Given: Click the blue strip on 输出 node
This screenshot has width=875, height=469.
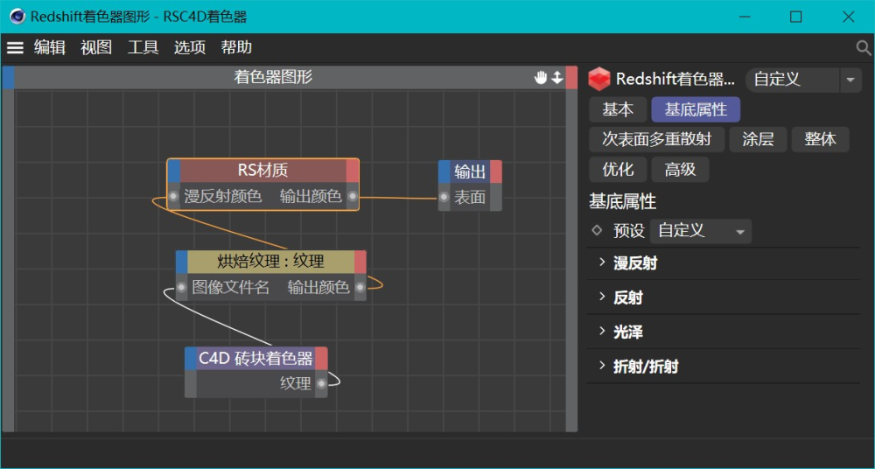Looking at the screenshot, I should click(x=444, y=171).
